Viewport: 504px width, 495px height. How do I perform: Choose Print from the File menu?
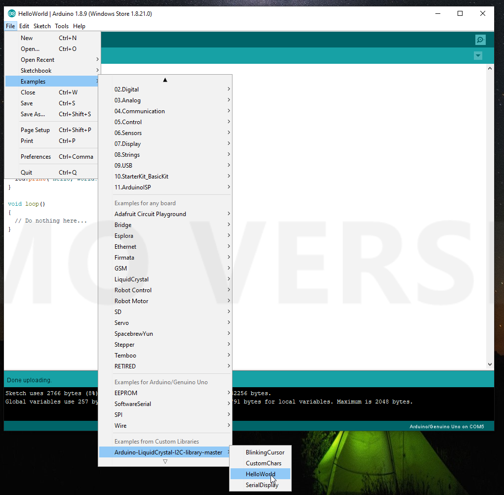[x=52, y=141]
